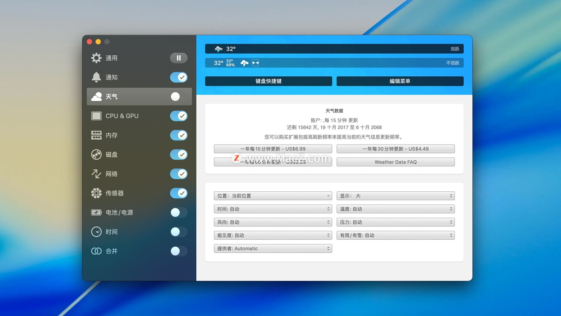This screenshot has width=561, height=316.
Task: Click the sensors fan icon
Action: (96, 193)
